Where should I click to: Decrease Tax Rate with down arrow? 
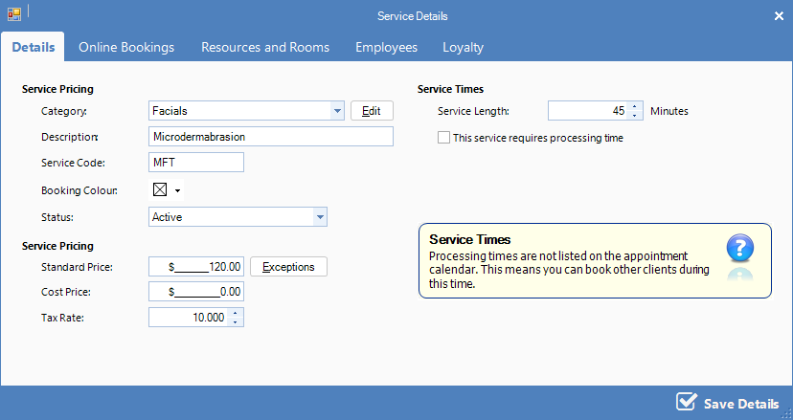pos(237,321)
